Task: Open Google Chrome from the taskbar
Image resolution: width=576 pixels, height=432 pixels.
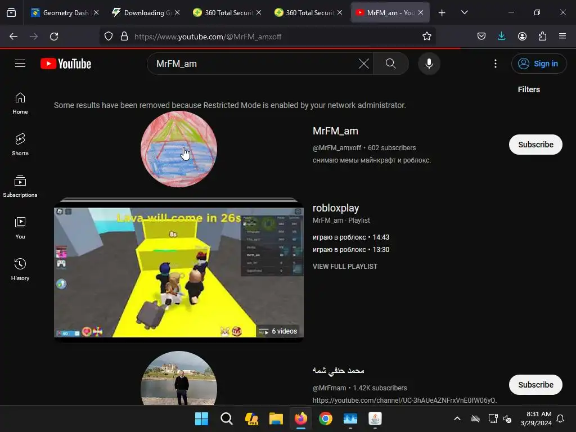Action: pyautogui.click(x=326, y=418)
